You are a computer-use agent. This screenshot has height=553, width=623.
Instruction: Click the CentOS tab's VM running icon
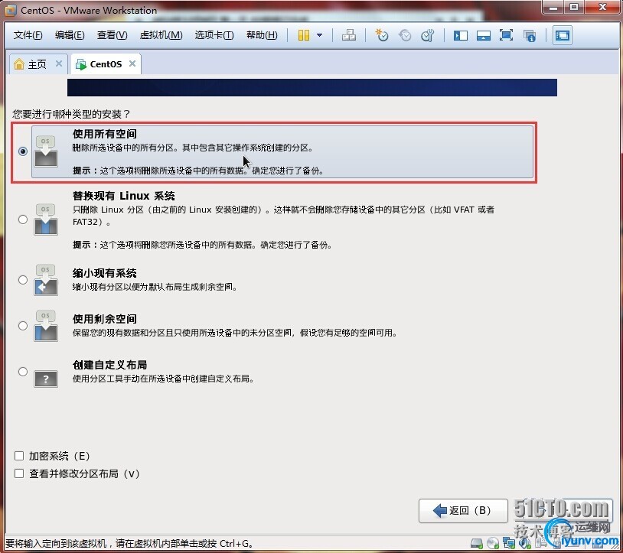tap(81, 64)
